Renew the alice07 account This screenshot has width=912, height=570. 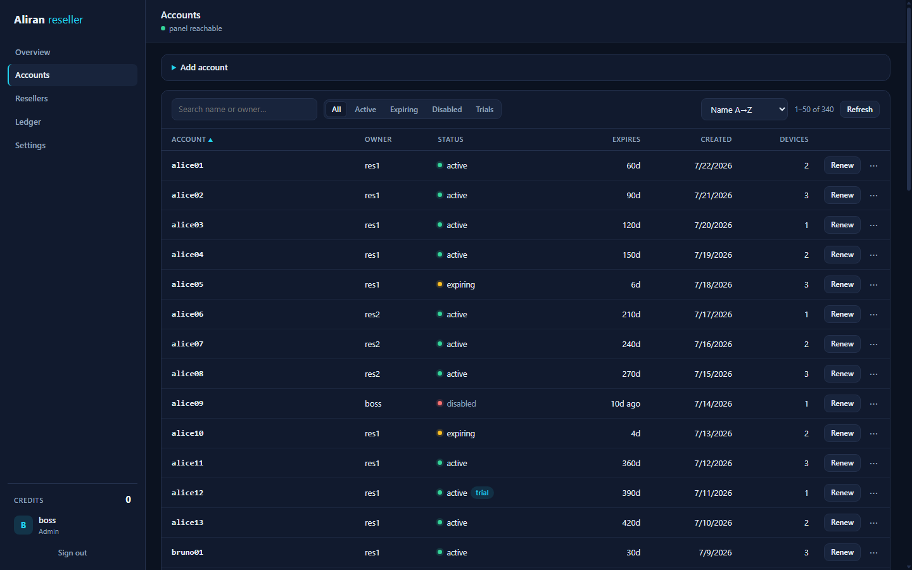pos(842,344)
